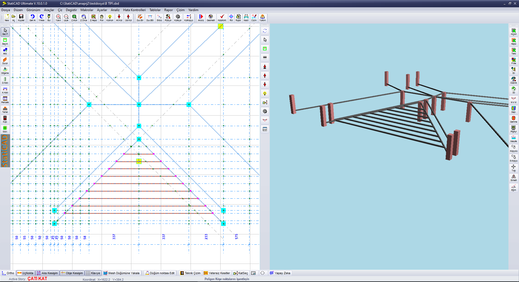519x282 pixels.
Task: Toggle Obje Kesişim snap
Action: pyautogui.click(x=72, y=273)
